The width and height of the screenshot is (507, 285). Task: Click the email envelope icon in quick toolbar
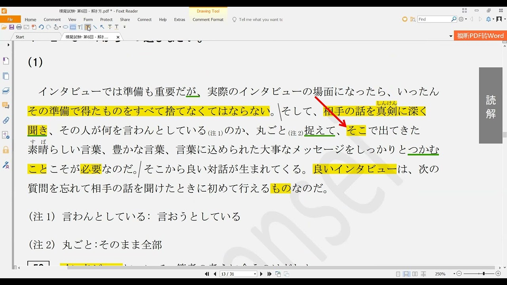click(x=26, y=27)
